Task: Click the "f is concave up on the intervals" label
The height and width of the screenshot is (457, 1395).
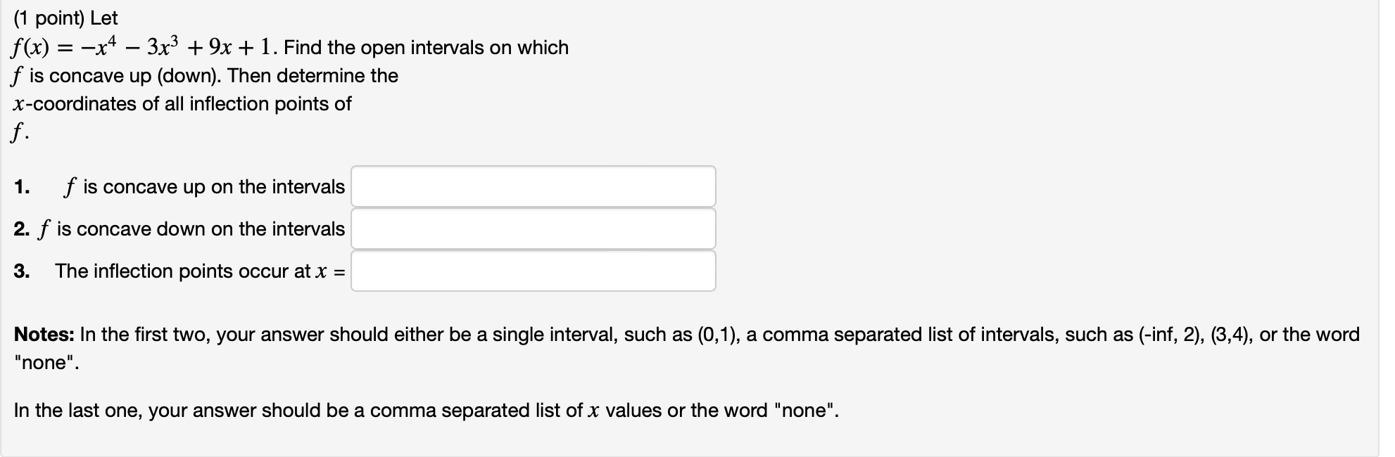Action: click(x=204, y=187)
